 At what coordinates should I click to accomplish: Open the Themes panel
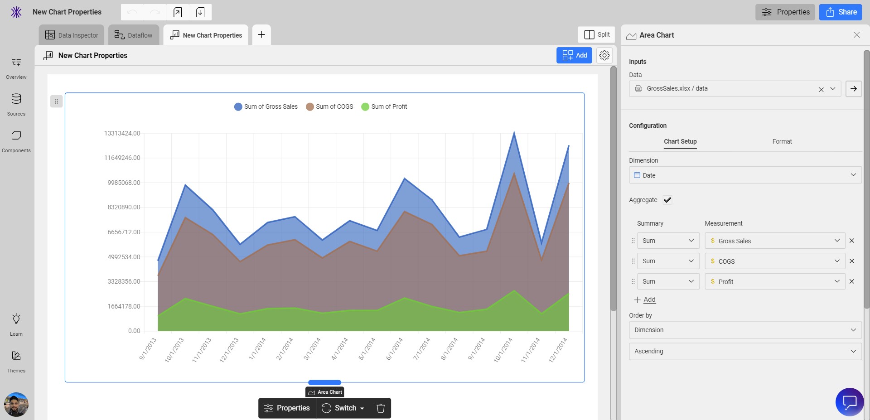[x=16, y=360]
